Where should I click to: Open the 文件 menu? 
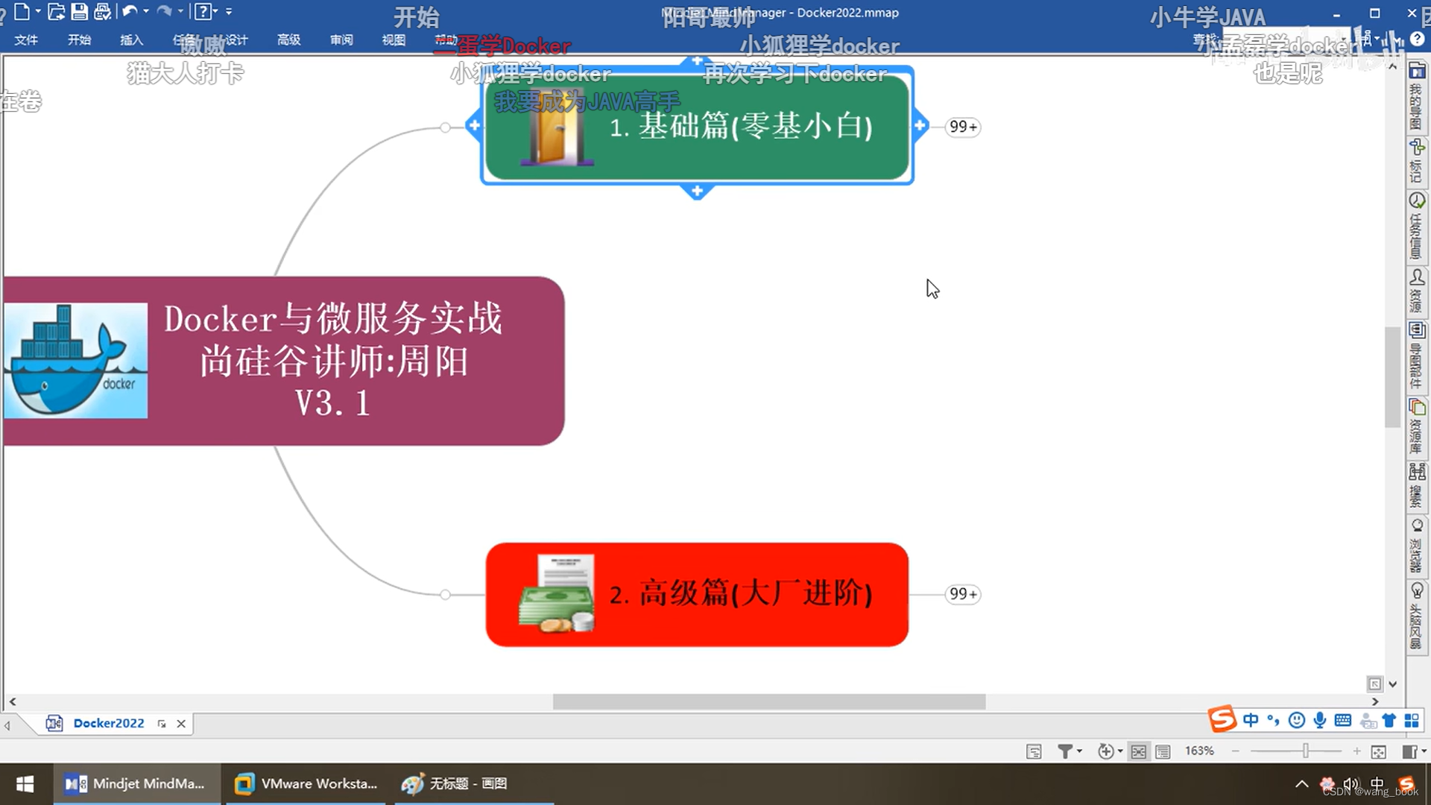point(26,40)
